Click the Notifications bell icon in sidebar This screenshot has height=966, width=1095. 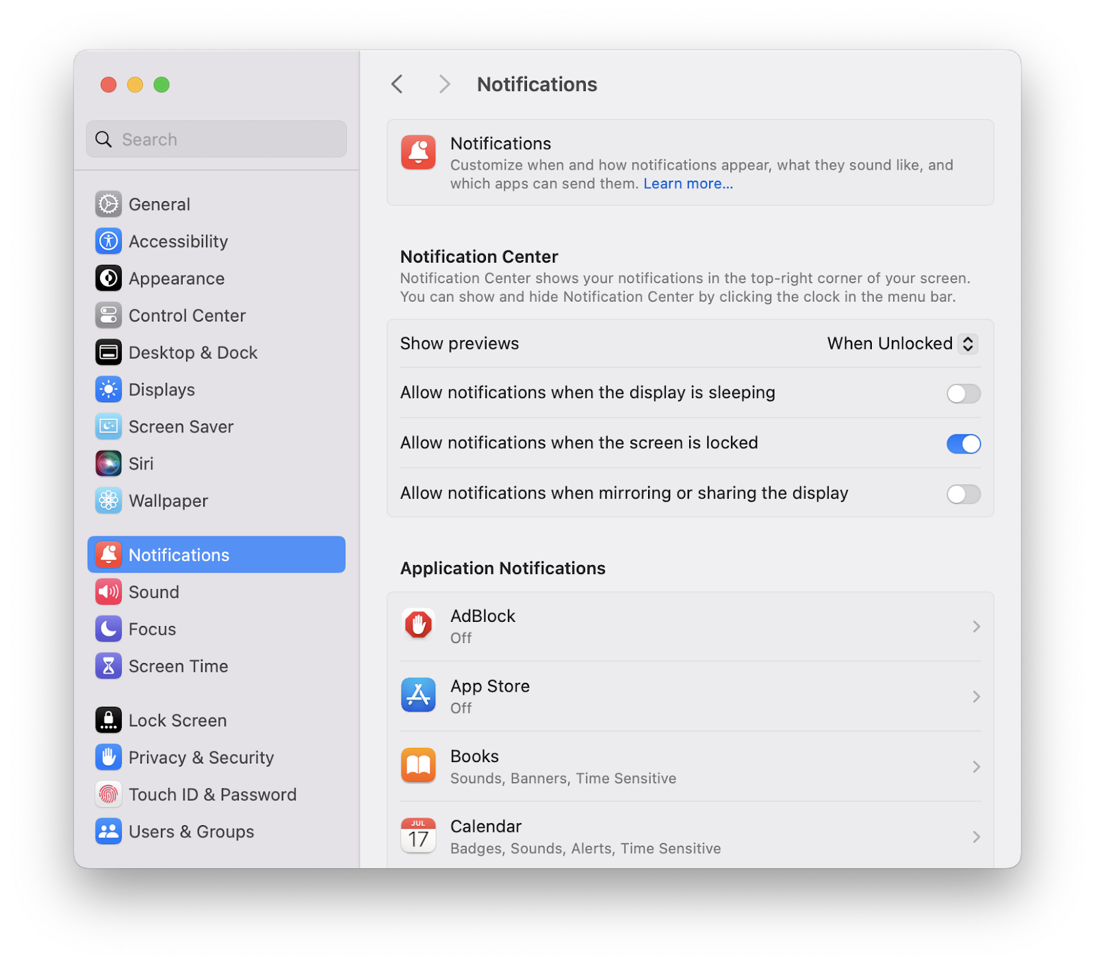108,554
